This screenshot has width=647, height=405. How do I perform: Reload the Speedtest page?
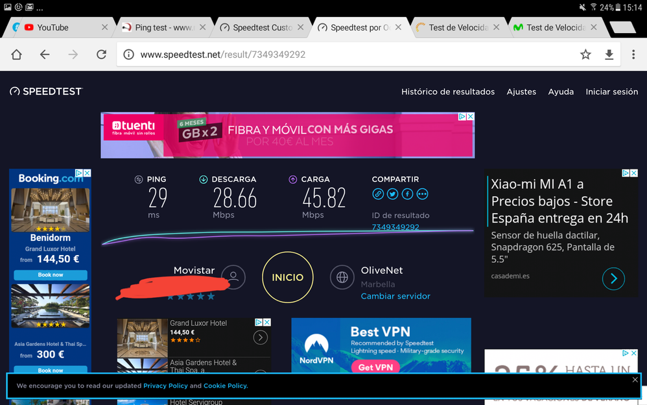[101, 55]
